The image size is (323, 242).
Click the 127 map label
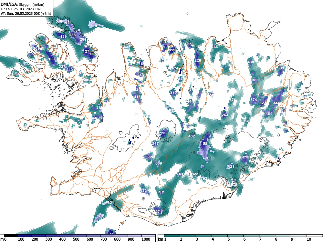(86, 51)
